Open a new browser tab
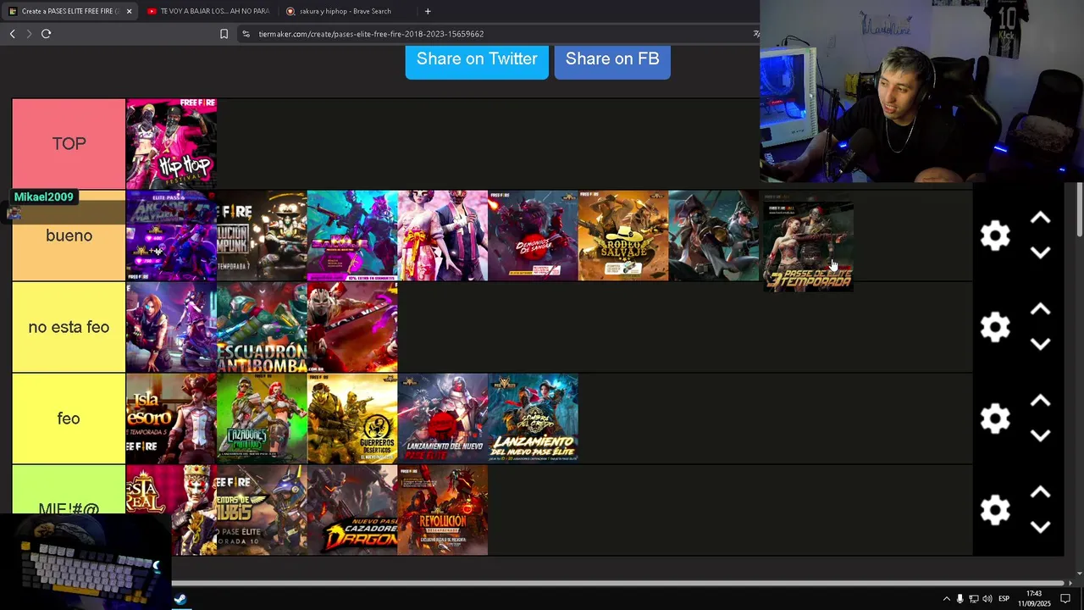Screen dimensions: 1084x610 pyautogui.click(x=428, y=11)
